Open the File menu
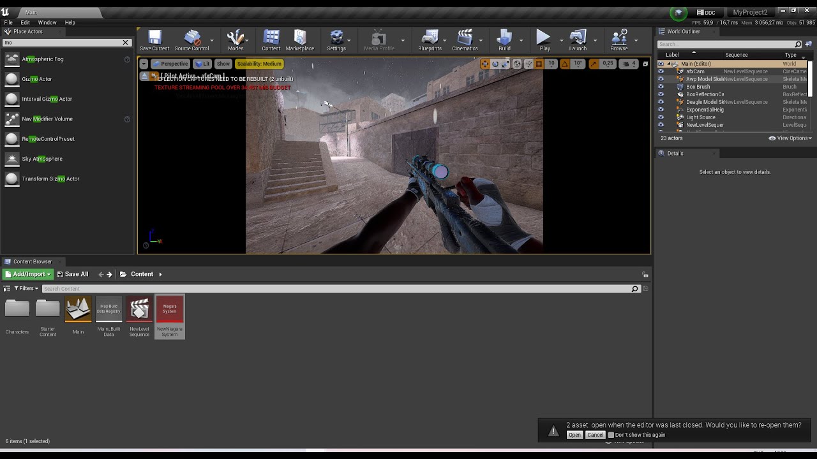817x459 pixels. 8,22
